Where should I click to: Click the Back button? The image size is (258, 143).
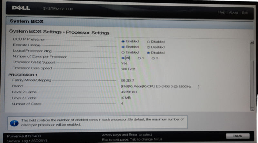(x=238, y=136)
